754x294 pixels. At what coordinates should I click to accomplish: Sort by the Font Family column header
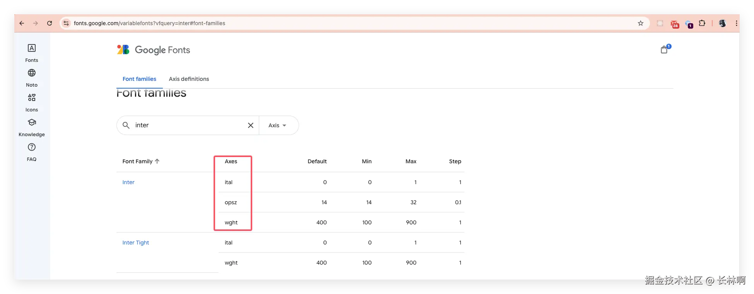(x=141, y=161)
